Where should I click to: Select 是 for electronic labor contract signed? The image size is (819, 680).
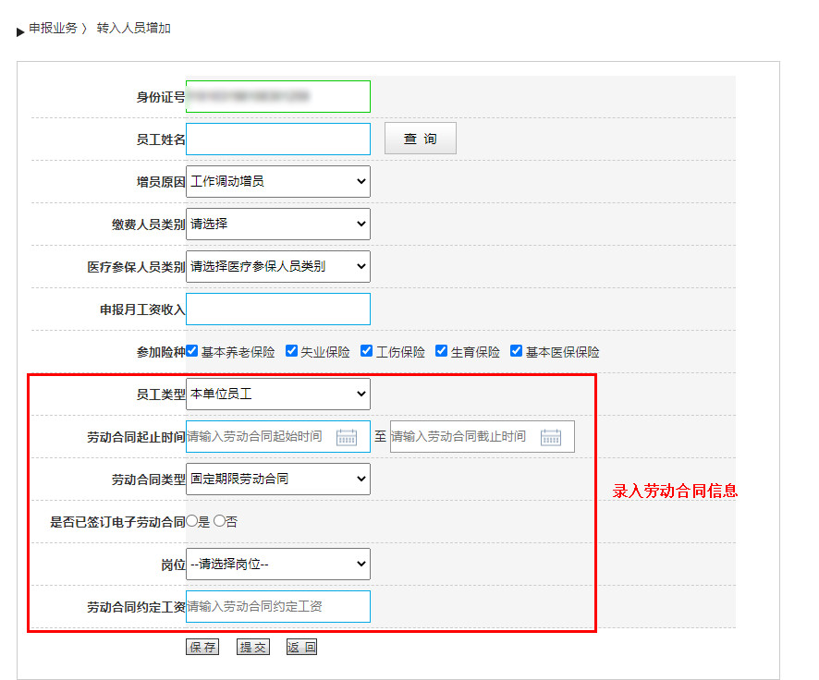point(192,521)
